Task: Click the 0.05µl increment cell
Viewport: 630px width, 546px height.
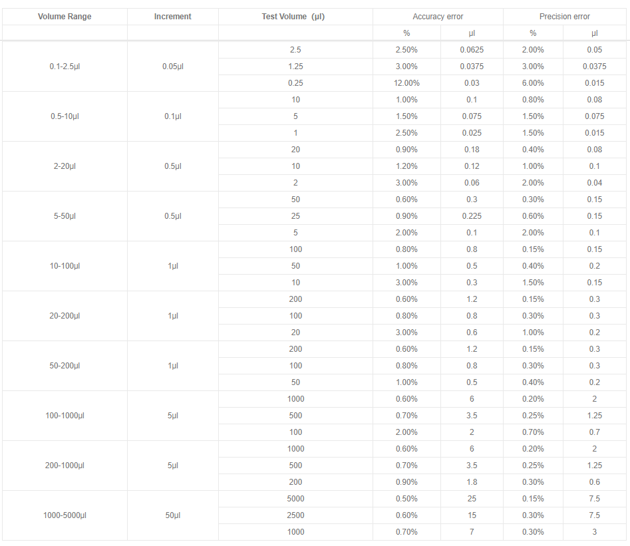Action: [173, 67]
